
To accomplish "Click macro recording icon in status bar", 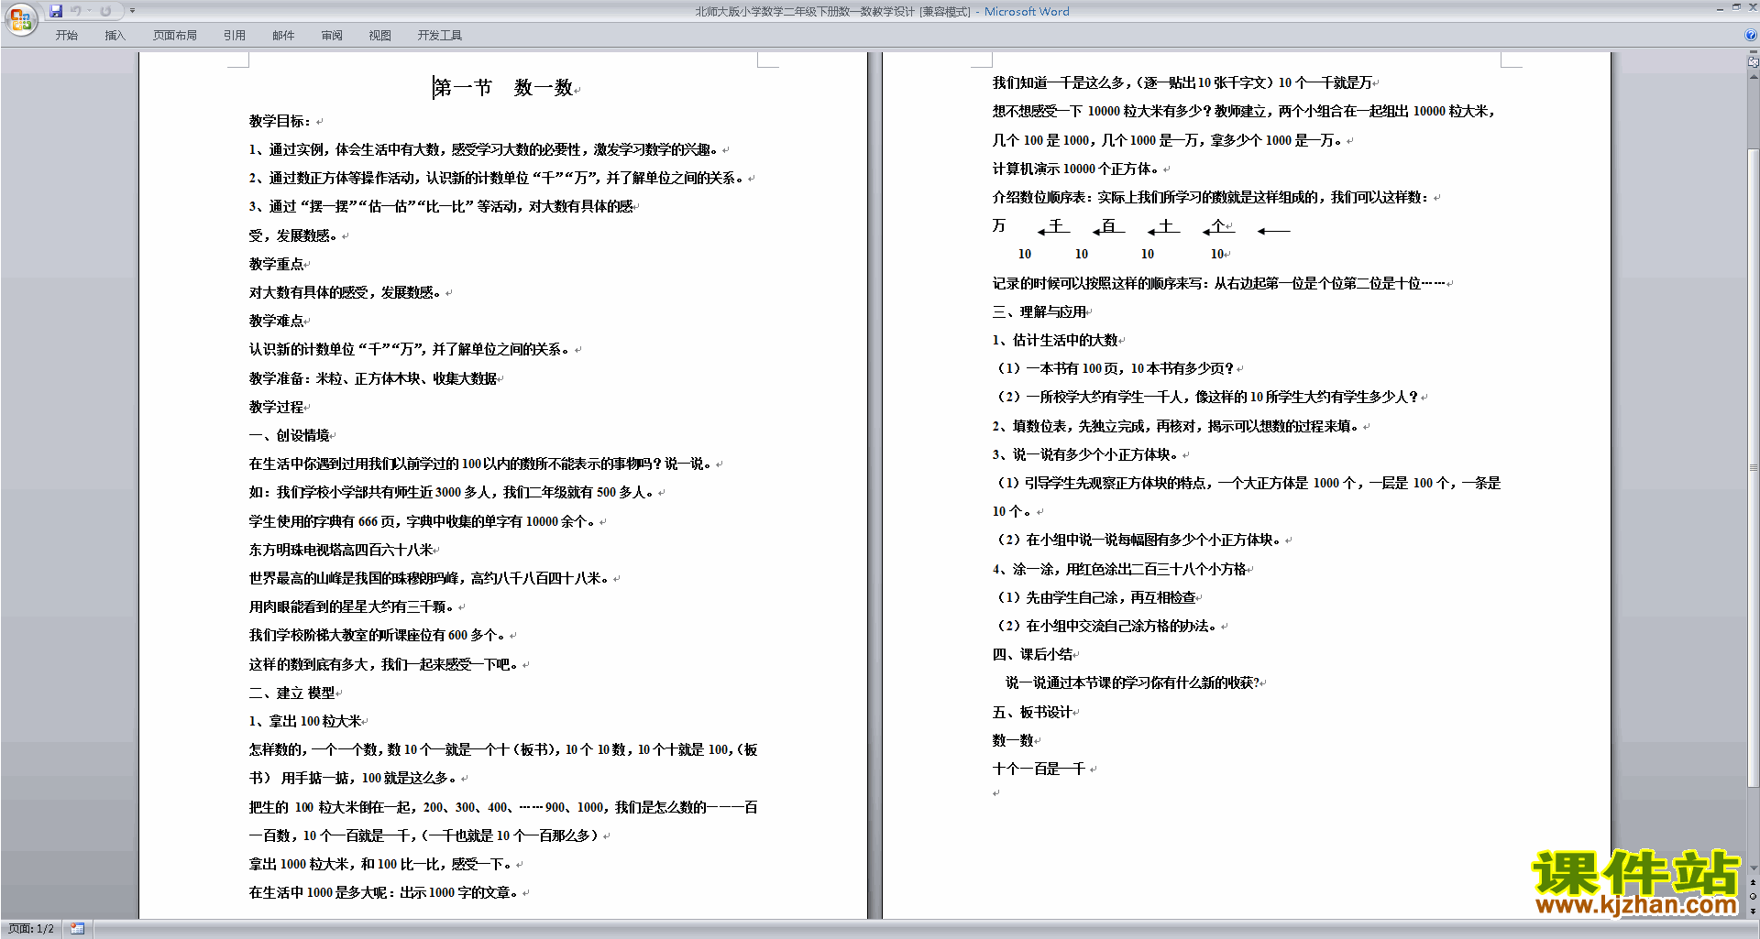I will [x=77, y=929].
